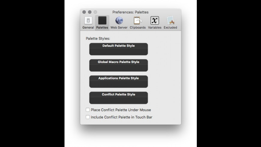Open the General preferences switch icon
The width and height of the screenshot is (261, 147).
click(88, 20)
